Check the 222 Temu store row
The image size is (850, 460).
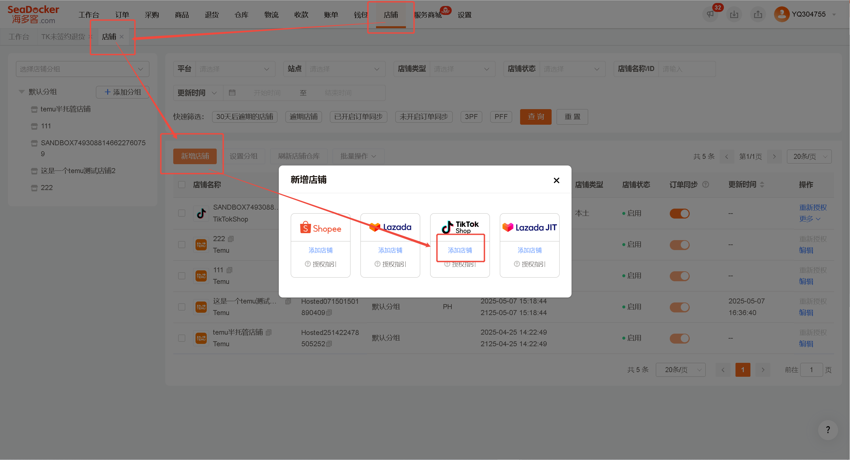pos(182,244)
